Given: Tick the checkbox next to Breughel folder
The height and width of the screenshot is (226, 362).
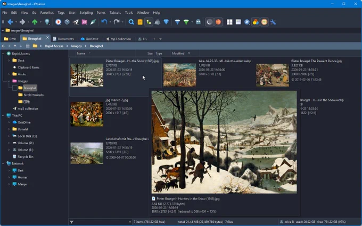Looking at the screenshot, I should coord(14,88).
